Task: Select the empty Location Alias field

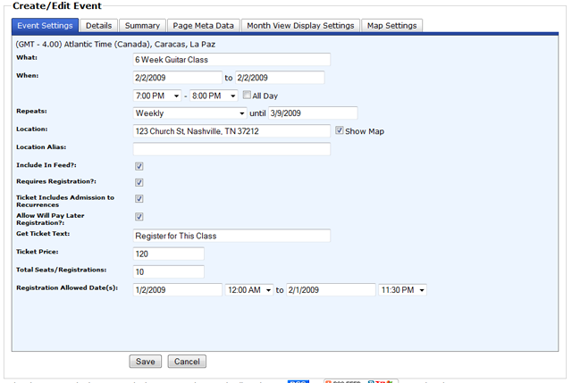Action: (x=231, y=148)
